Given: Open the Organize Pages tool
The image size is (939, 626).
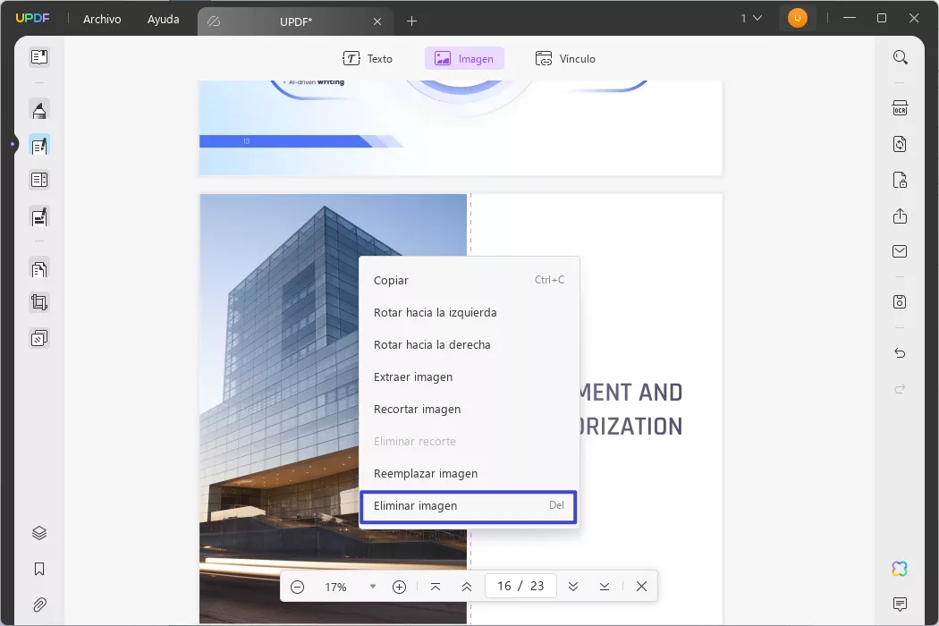Looking at the screenshot, I should (39, 269).
